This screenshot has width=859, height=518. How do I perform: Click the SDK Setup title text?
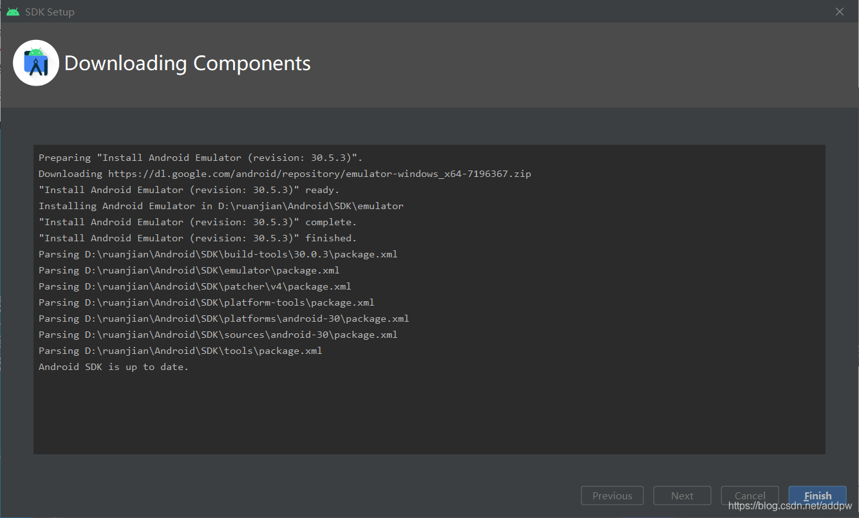[x=50, y=12]
